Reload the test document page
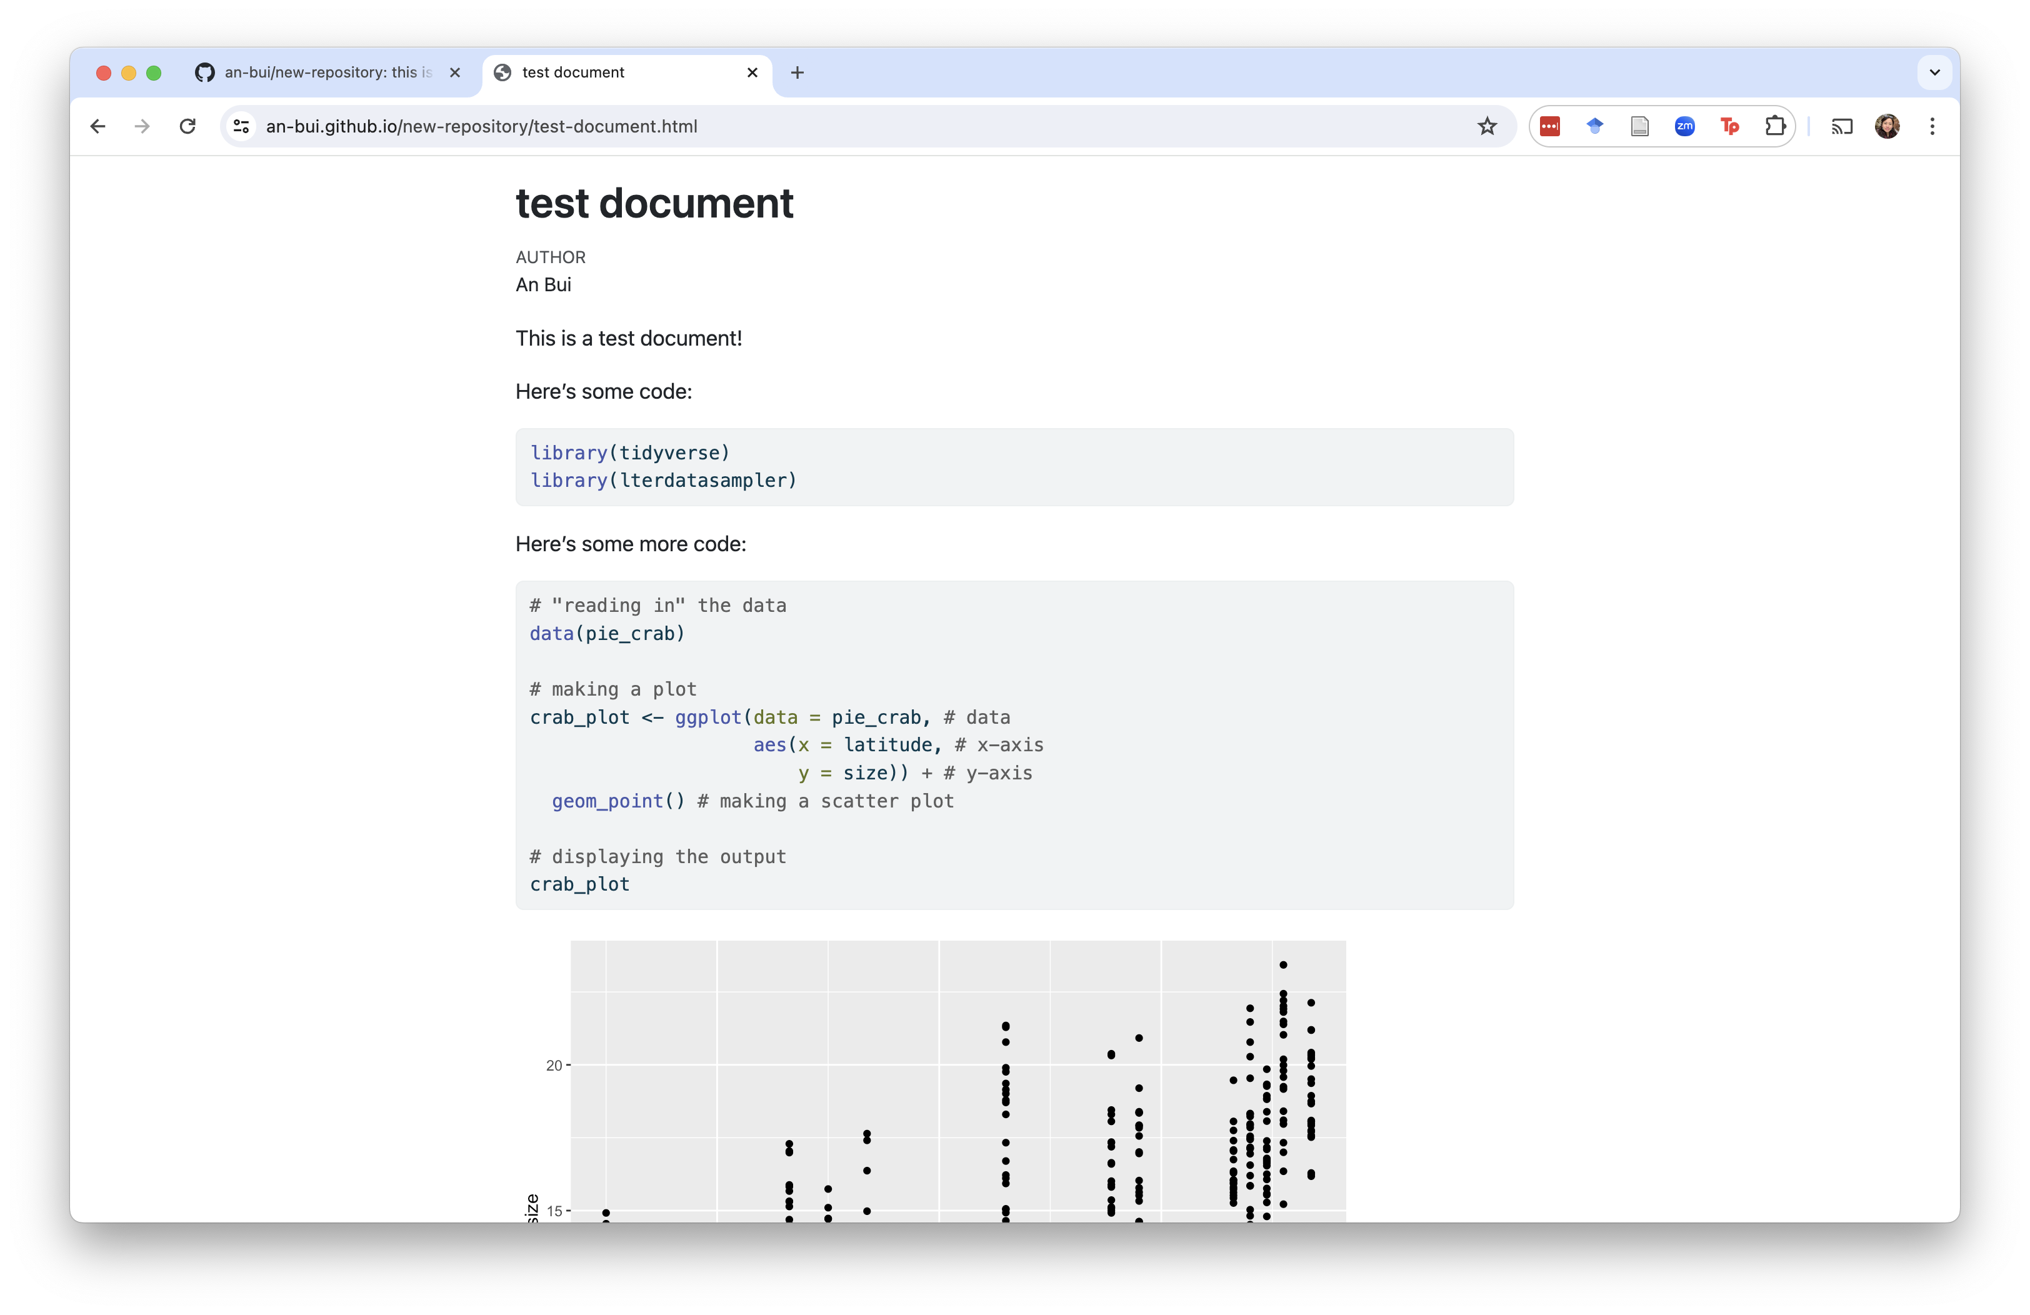 click(x=187, y=126)
